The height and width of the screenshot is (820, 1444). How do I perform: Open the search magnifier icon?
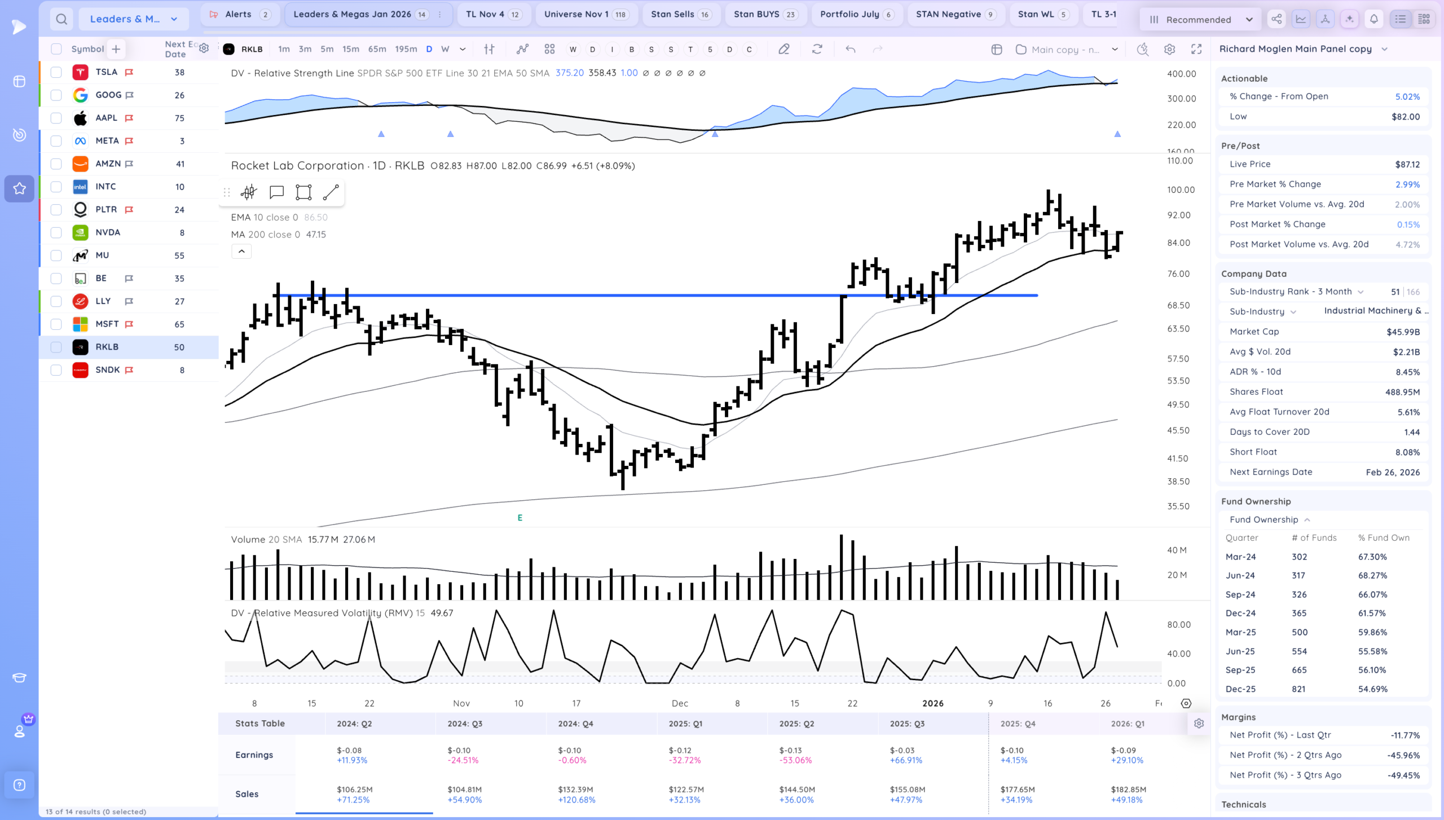click(61, 19)
